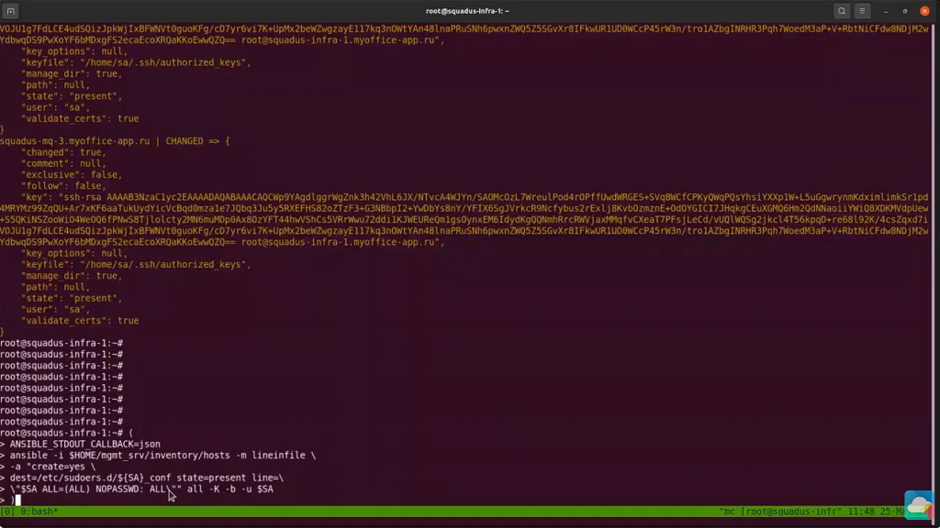
Task: Click the '-a "create=yes \' line
Action: point(52,467)
